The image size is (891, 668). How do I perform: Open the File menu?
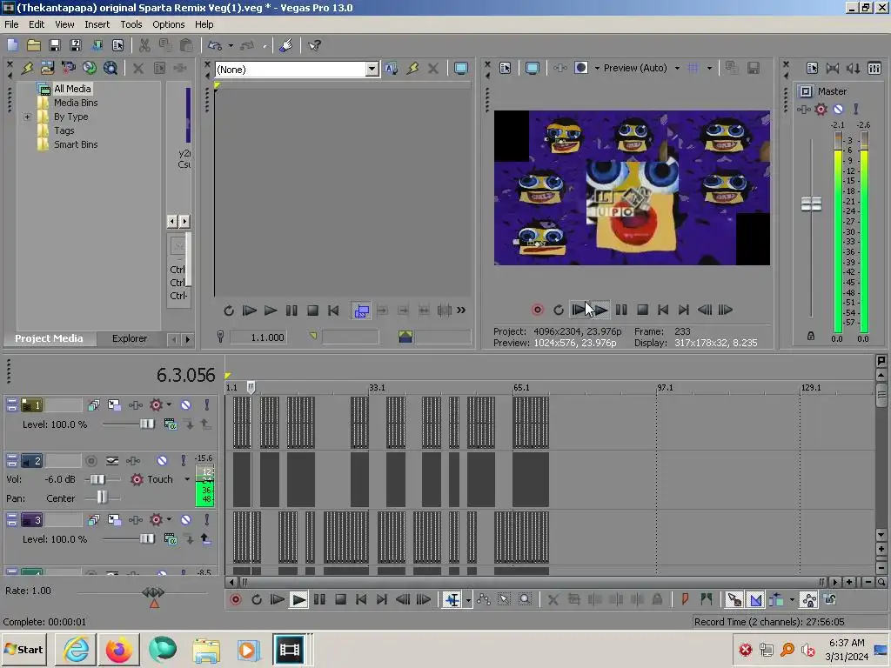(x=11, y=24)
